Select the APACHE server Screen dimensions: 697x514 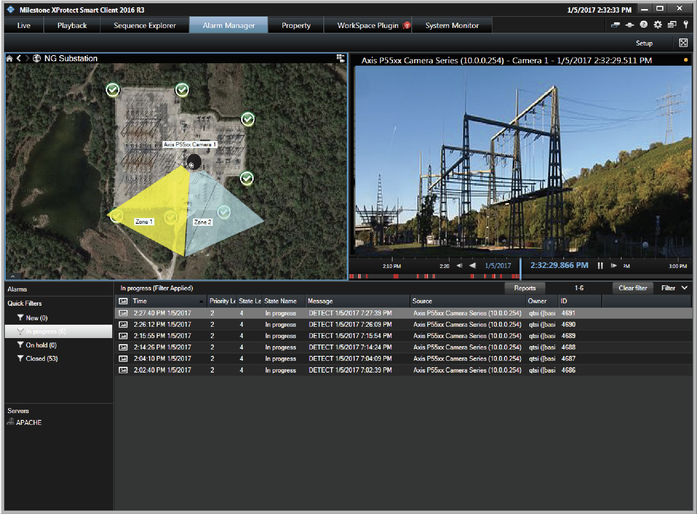[x=24, y=422]
